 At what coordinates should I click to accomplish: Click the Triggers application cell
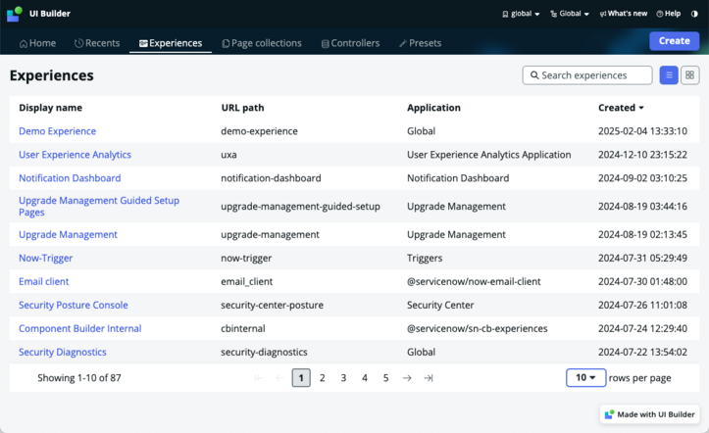click(425, 258)
